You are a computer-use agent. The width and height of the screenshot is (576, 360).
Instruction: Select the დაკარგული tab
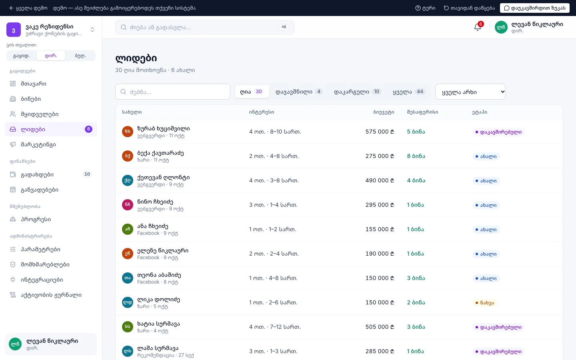click(358, 92)
